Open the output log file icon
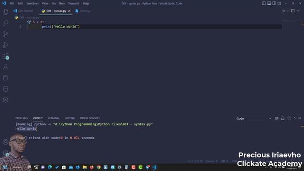This screenshot has height=171, width=304. coord(289,118)
